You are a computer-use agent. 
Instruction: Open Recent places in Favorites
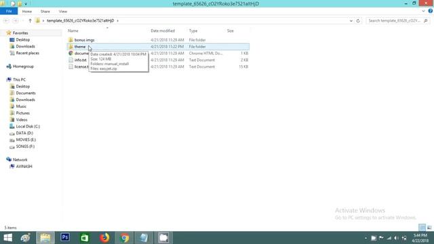pyautogui.click(x=27, y=53)
